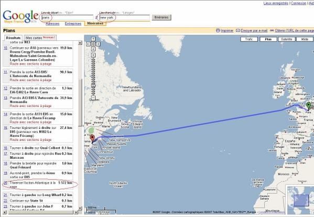Click the Newfoundland and Labrador map label
This screenshot has height=217, width=314.
pos(132,89)
